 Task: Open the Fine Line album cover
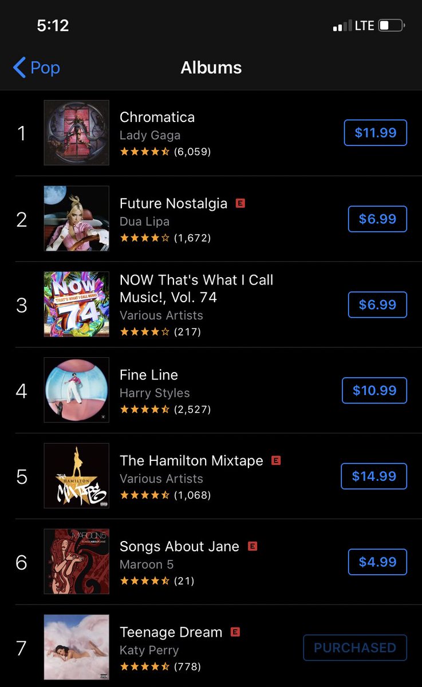[x=77, y=390]
